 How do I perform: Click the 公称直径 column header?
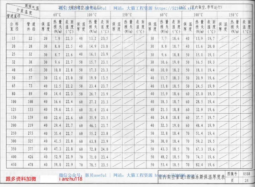pyautogui.click(x=14, y=26)
